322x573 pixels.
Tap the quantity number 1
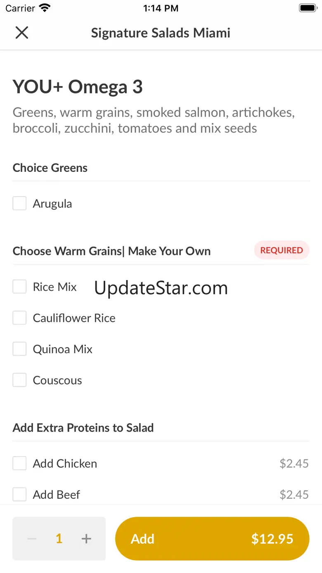click(59, 539)
